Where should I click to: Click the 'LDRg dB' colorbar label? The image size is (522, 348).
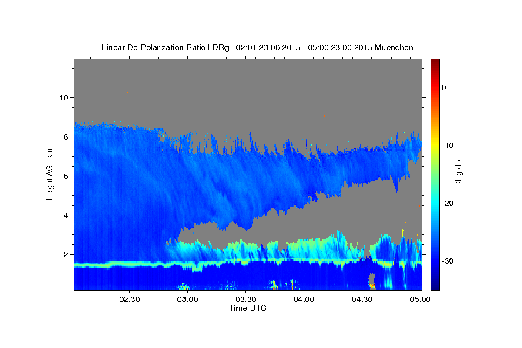(458, 175)
